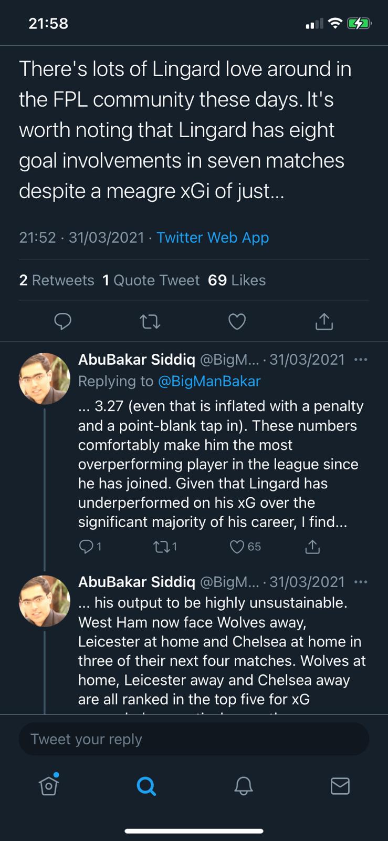Retweet the 3.27 xGi reply tweet
The height and width of the screenshot is (841, 388).
tap(160, 547)
